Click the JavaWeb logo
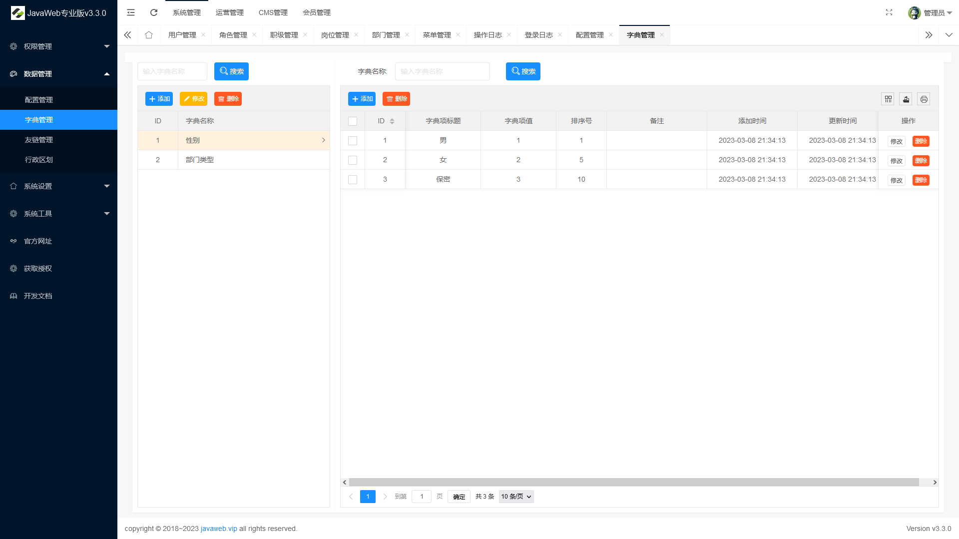The height and width of the screenshot is (539, 959). (x=18, y=13)
